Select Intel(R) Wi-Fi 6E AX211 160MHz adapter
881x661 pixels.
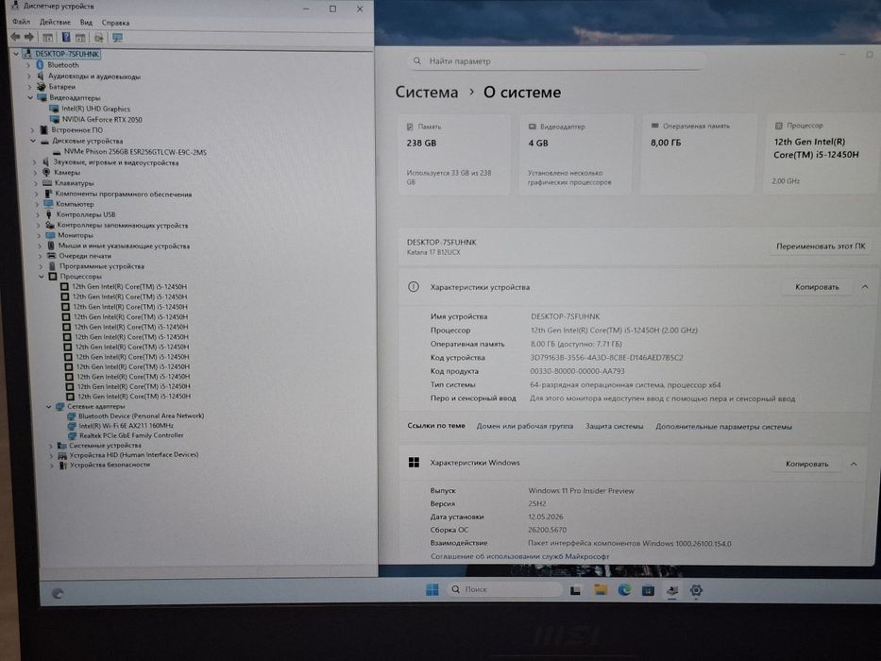pyautogui.click(x=126, y=426)
